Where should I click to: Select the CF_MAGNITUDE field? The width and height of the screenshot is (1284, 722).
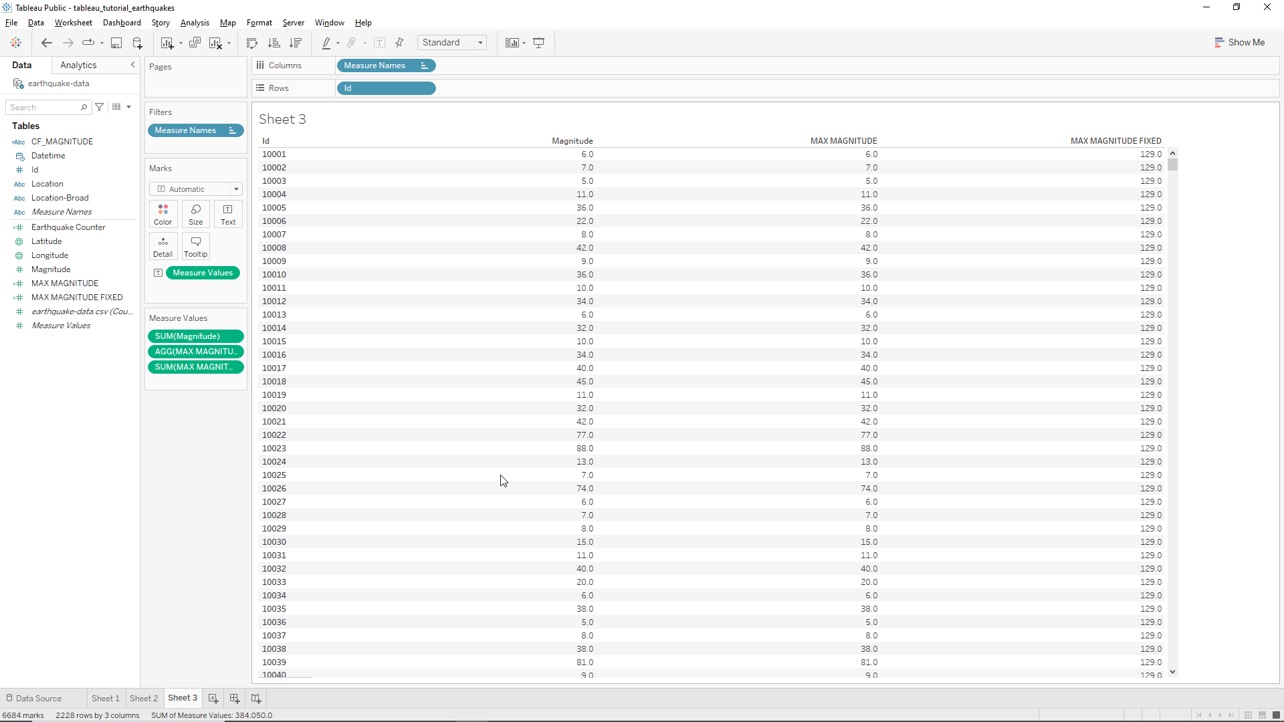62,142
